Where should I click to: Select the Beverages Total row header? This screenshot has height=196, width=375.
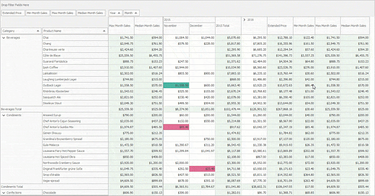point(55,109)
